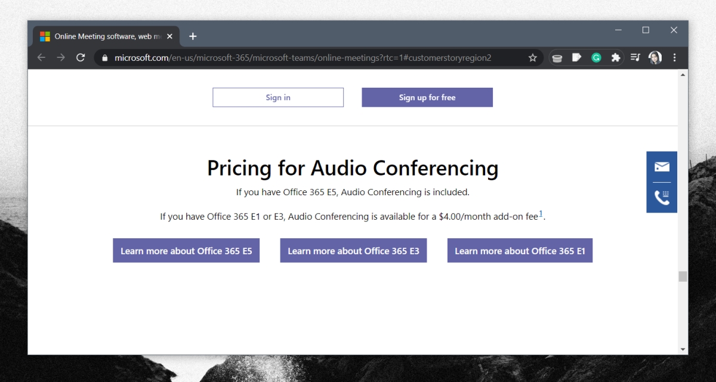Follow the footnote 1 link after add-on fee
716x382 pixels.
coord(541,214)
